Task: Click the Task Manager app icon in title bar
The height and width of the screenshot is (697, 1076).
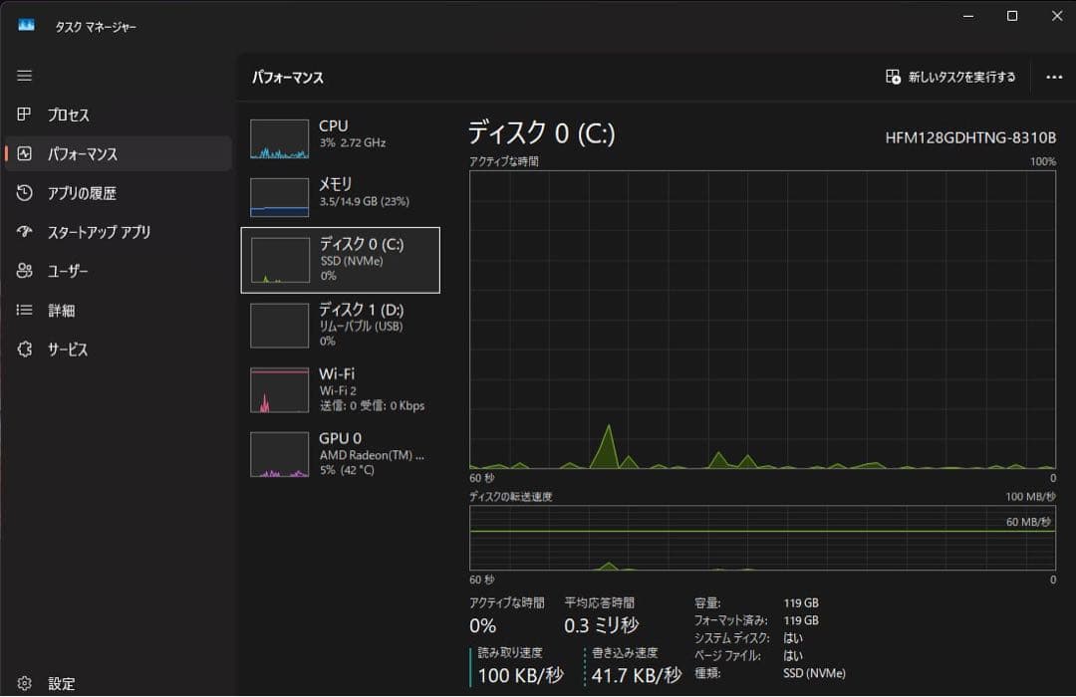Action: click(26, 25)
